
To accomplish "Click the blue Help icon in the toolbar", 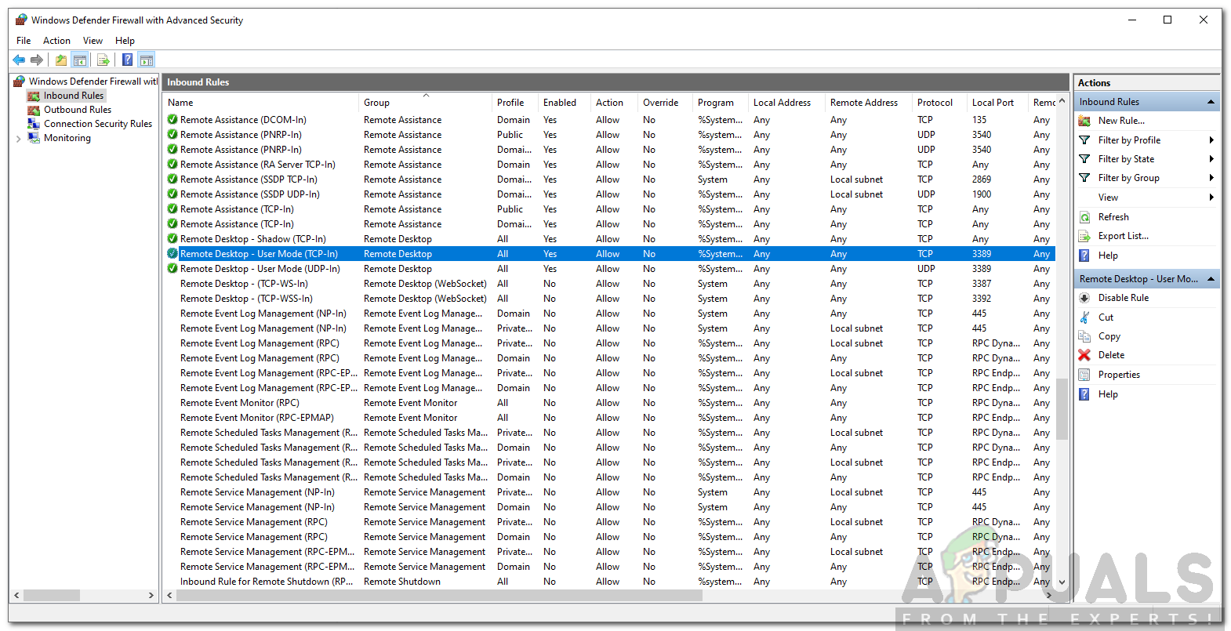I will tap(127, 60).
